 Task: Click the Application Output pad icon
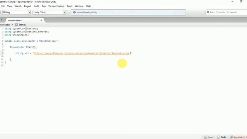pyautogui.click(x=232, y=137)
